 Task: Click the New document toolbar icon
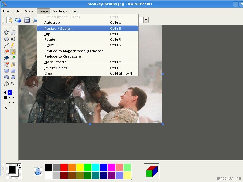coord(9,20)
